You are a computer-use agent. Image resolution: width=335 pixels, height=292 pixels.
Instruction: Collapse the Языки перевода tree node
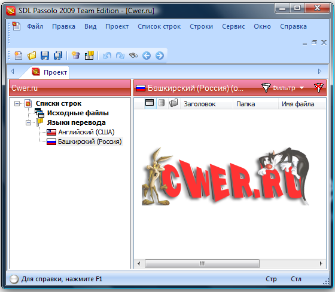pos(28,123)
